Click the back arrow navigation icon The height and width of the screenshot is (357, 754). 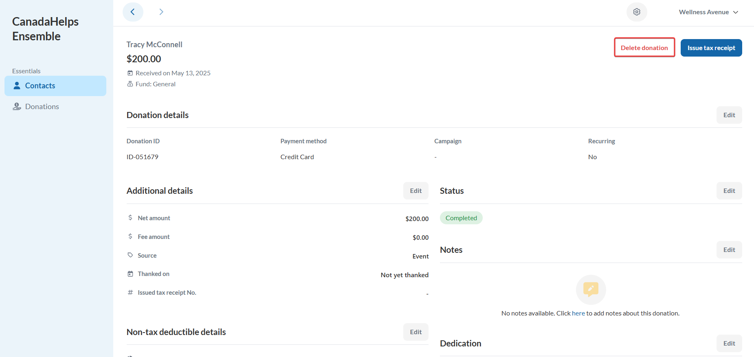click(133, 12)
